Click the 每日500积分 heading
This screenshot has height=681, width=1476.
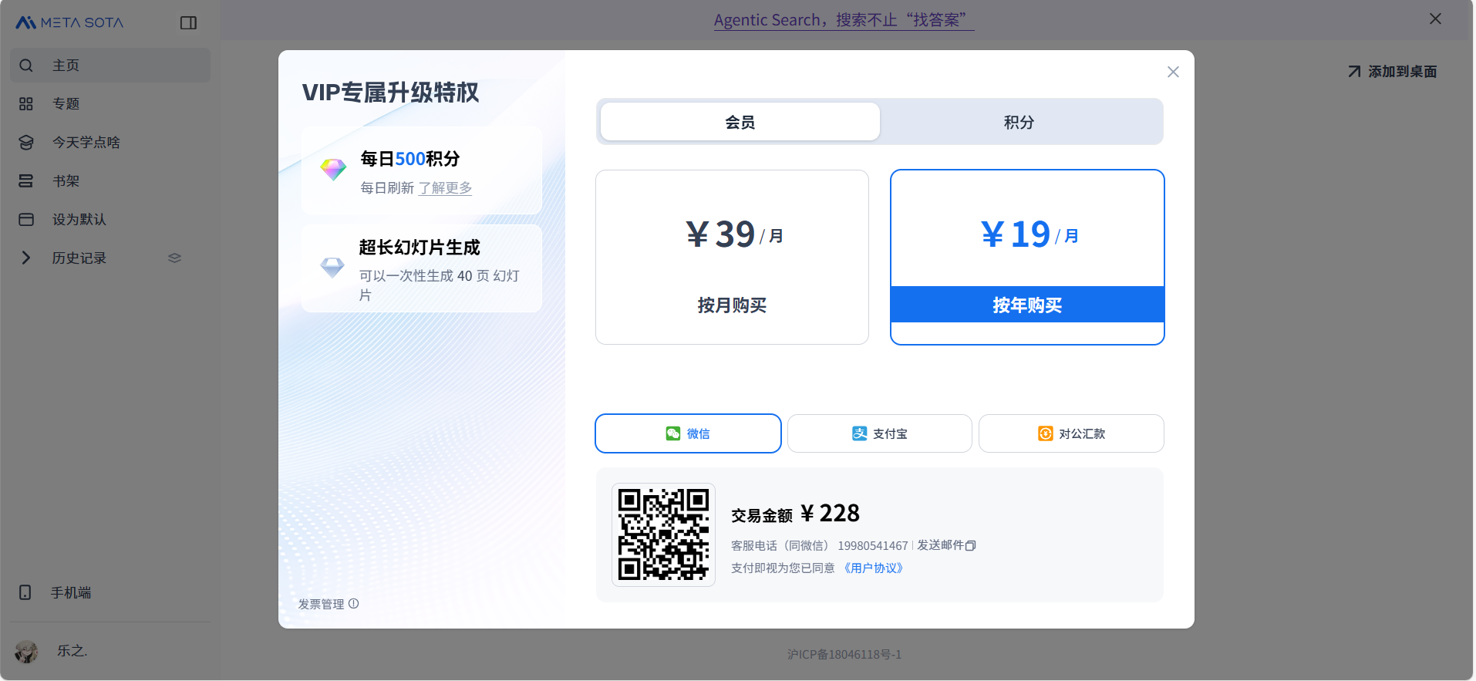(x=410, y=159)
